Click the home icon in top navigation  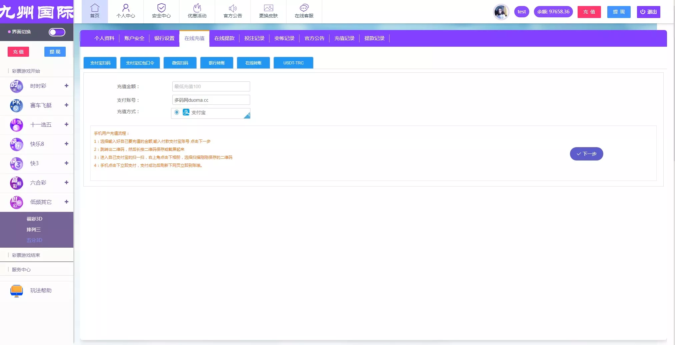95,8
